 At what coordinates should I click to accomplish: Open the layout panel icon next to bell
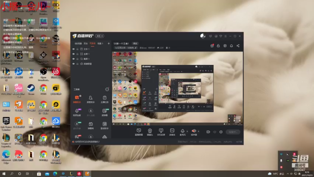tap(225, 46)
